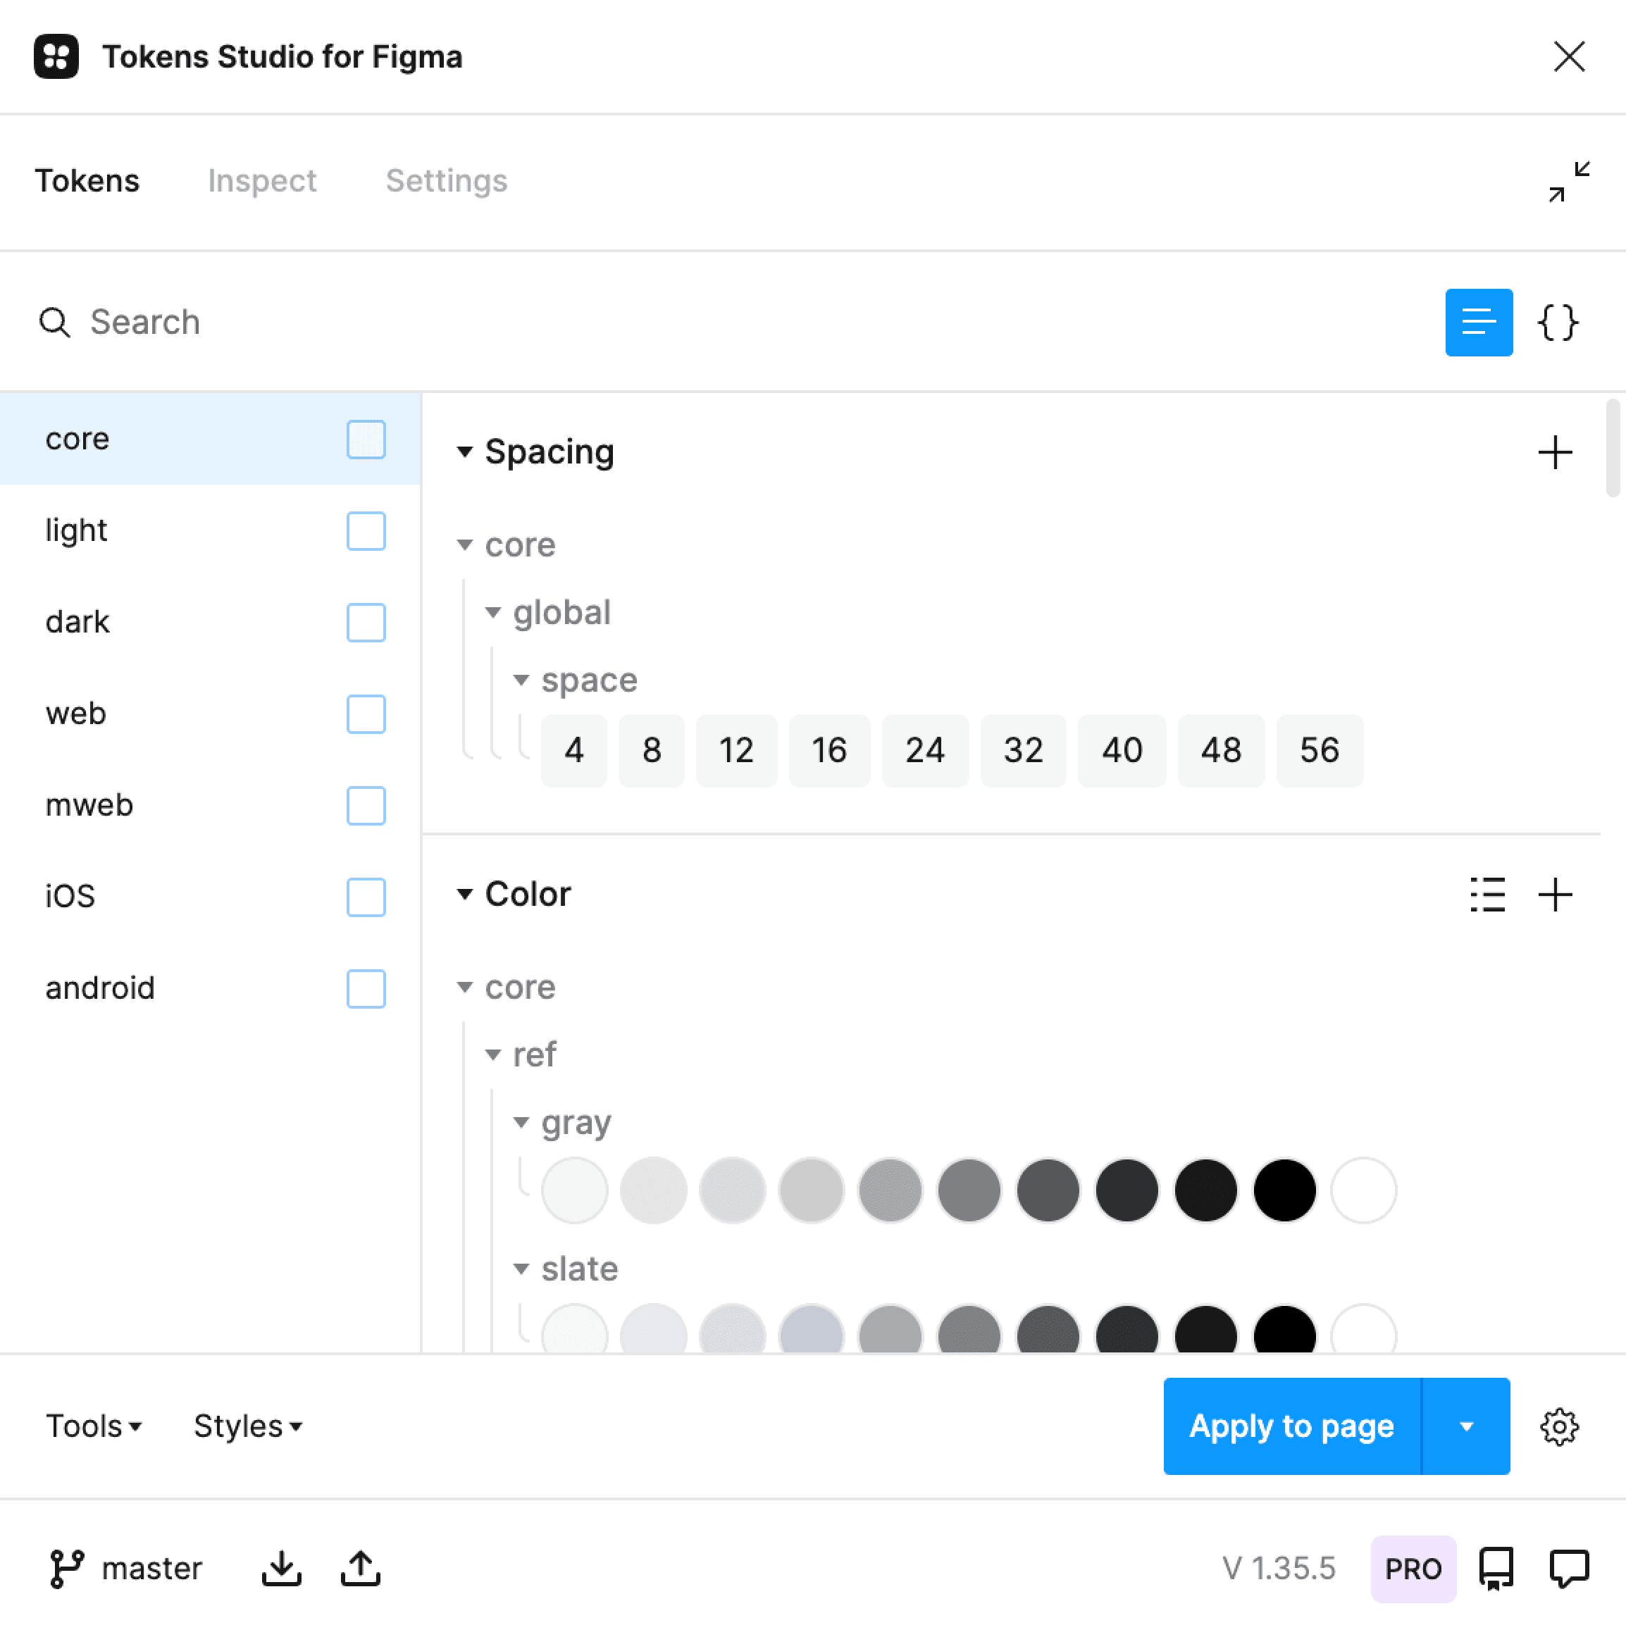The width and height of the screenshot is (1626, 1637).
Task: Collapse the plugin with the minimize arrows icon
Action: click(x=1569, y=181)
